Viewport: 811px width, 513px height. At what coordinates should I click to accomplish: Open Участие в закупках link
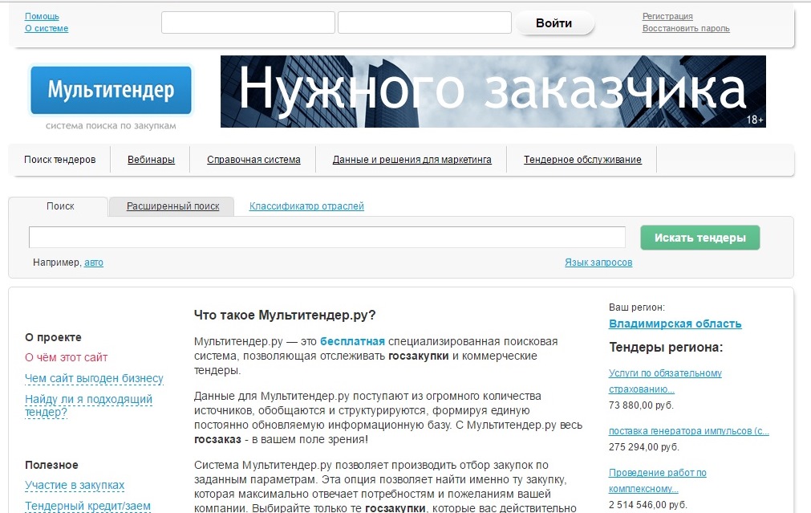coord(75,485)
